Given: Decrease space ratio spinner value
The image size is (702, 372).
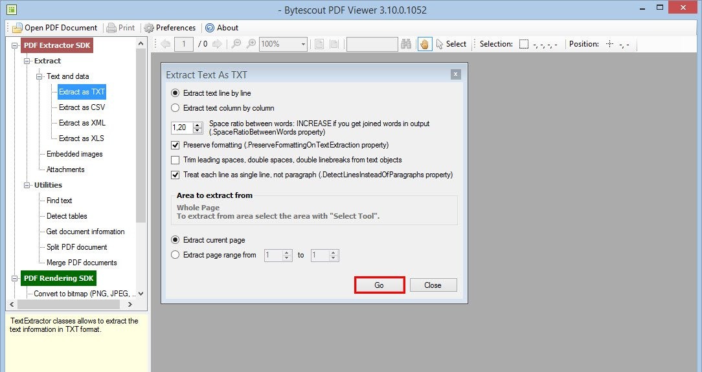Looking at the screenshot, I should pyautogui.click(x=198, y=131).
